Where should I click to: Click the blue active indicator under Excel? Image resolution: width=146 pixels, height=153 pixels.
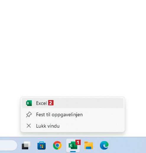[73, 152]
